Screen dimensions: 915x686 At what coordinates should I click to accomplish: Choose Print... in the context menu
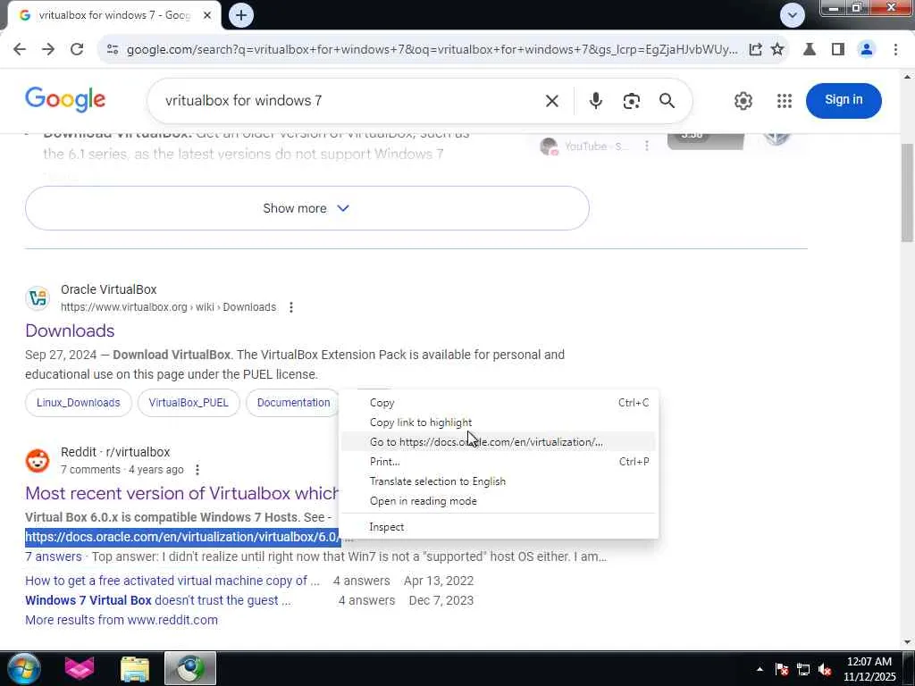(x=499, y=462)
